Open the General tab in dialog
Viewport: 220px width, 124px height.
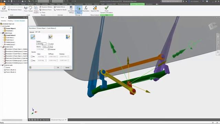pyautogui.click(x=32, y=32)
